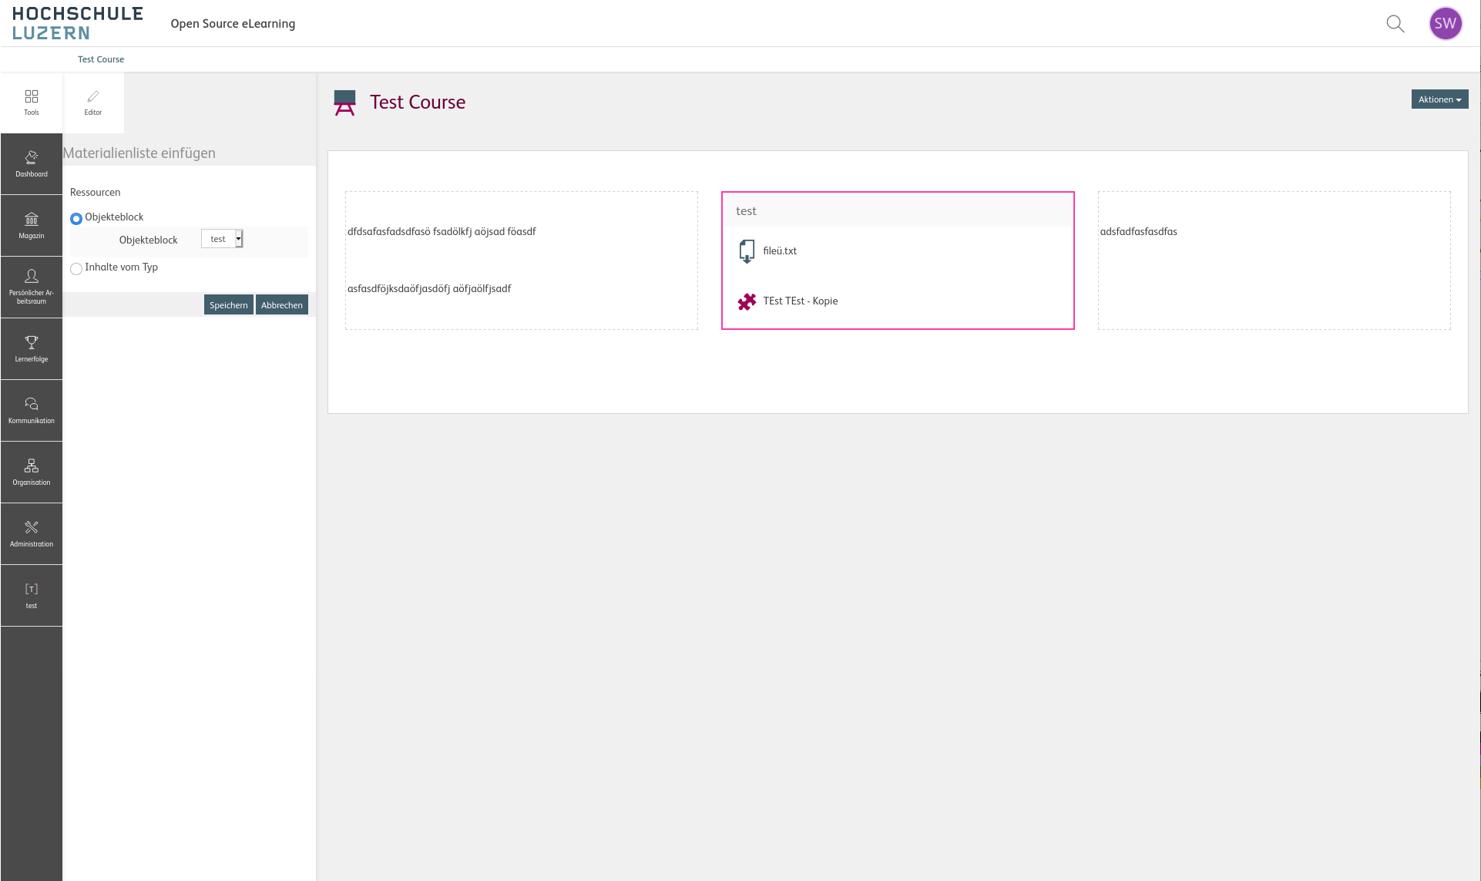Open the TEst TEst - Kopie item
The width and height of the screenshot is (1481, 881).
coord(800,301)
